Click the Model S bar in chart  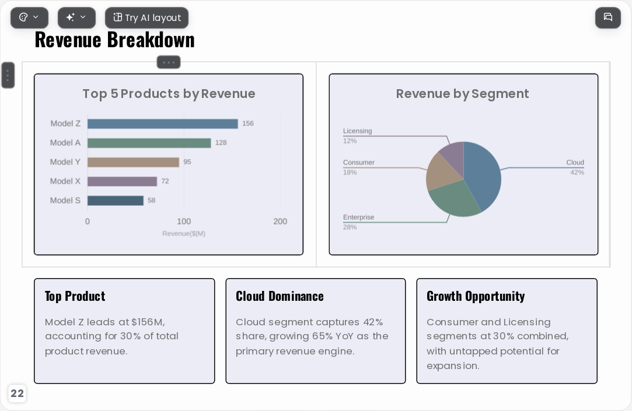click(116, 201)
